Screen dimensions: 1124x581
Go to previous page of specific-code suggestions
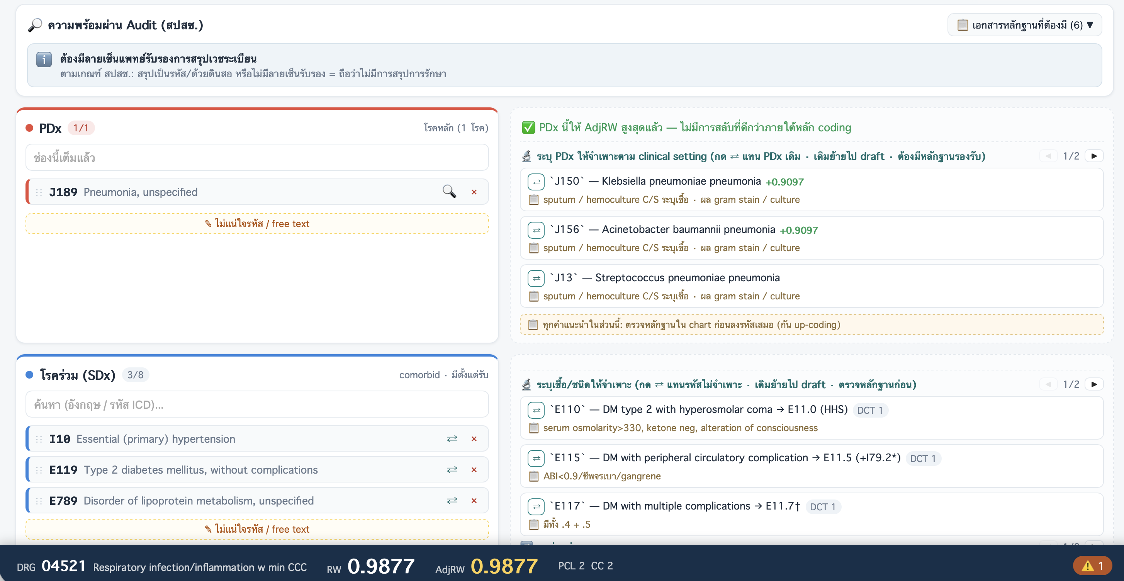[1049, 384]
